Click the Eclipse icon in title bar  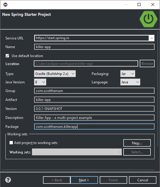(5, 4)
